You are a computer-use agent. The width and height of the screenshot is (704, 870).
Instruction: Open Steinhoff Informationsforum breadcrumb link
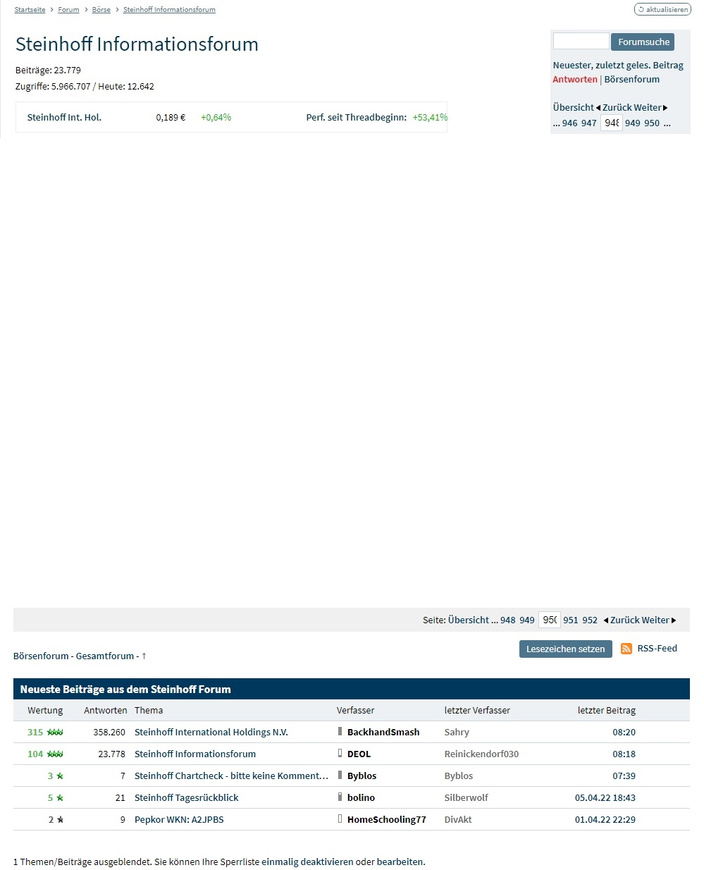tap(169, 10)
